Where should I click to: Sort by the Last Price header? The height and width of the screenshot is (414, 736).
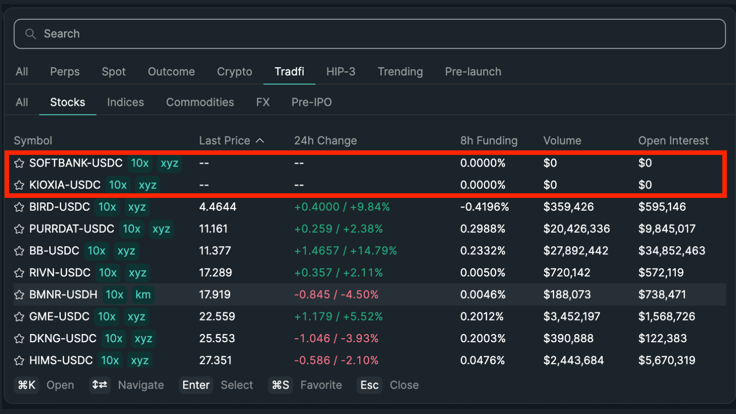pyautogui.click(x=224, y=141)
